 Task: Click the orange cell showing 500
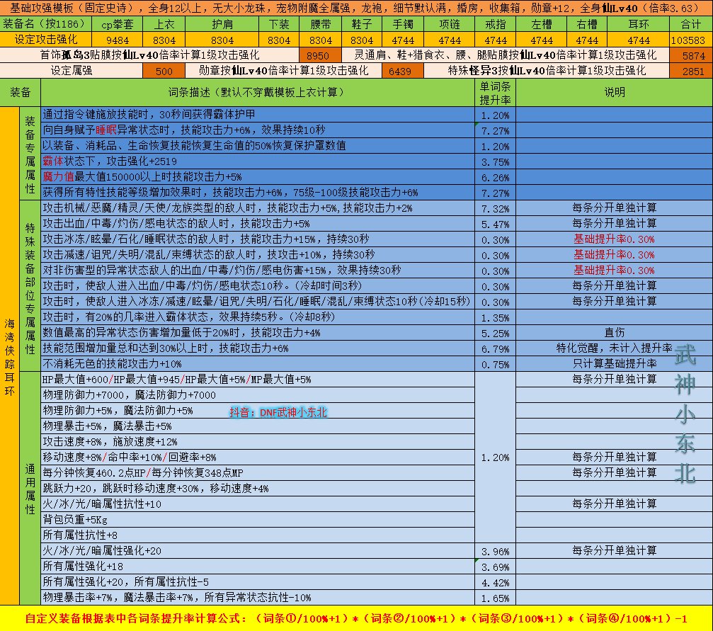point(164,71)
